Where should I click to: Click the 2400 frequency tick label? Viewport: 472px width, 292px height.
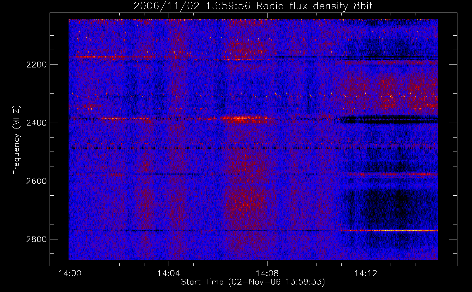[36, 123]
